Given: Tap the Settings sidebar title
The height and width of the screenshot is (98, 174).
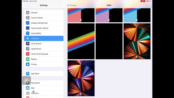Looking at the screenshot, I should click(x=44, y=5).
